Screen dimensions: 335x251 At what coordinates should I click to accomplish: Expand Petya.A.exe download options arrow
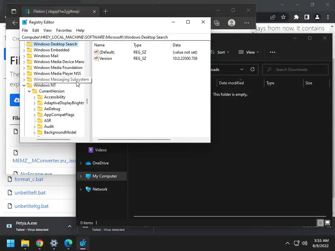[x=70, y=226]
